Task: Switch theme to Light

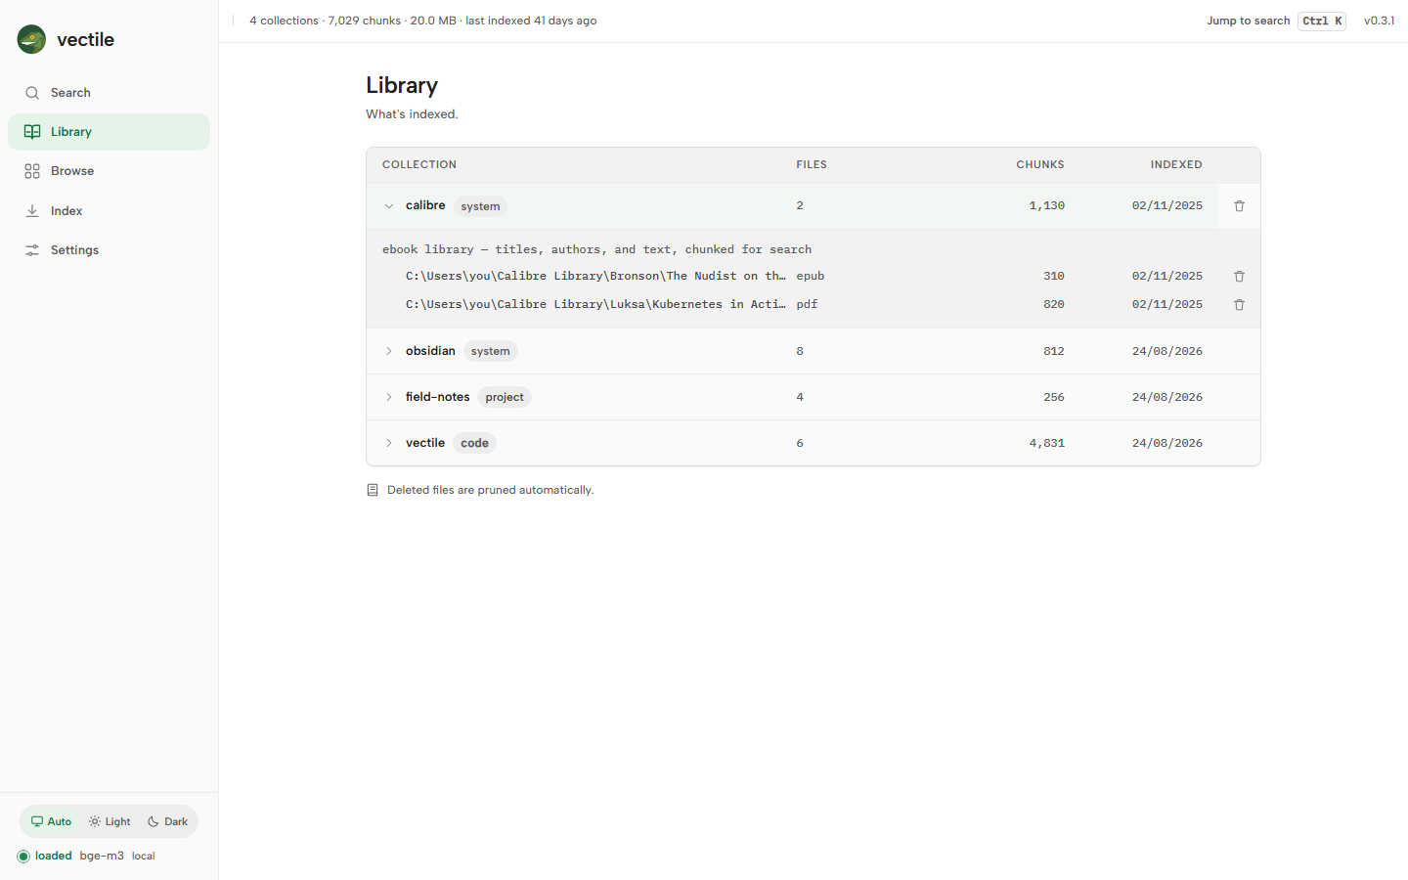Action: [110, 821]
